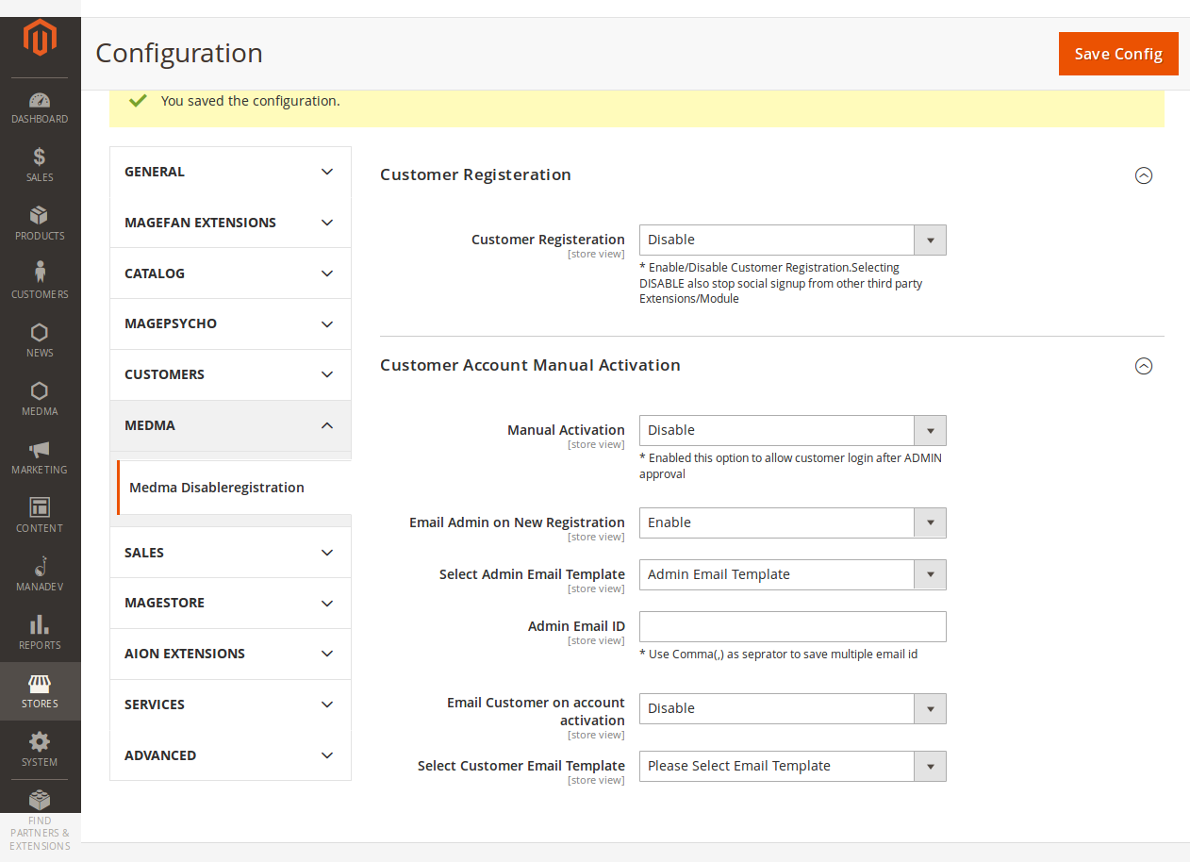1190x862 pixels.
Task: Click the success checkmark icon
Action: point(139,100)
